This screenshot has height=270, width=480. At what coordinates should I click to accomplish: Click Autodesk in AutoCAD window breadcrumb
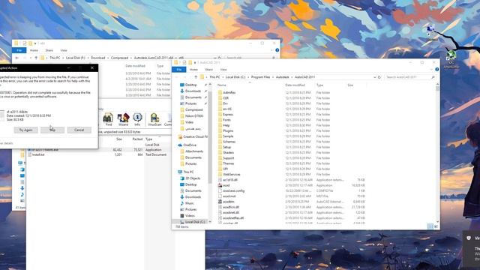tap(282, 77)
